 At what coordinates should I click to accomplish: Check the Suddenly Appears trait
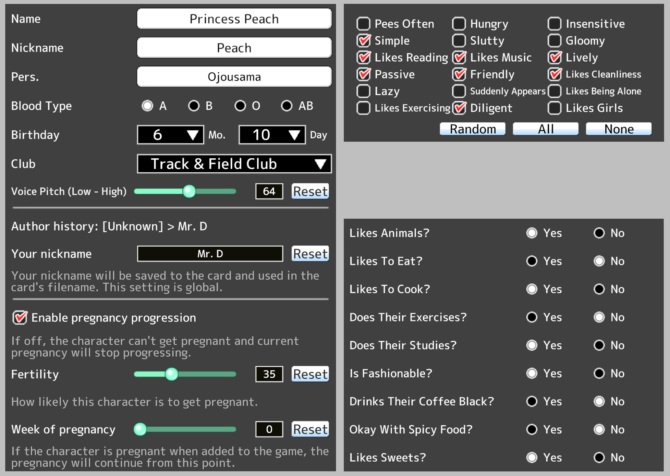(x=459, y=91)
